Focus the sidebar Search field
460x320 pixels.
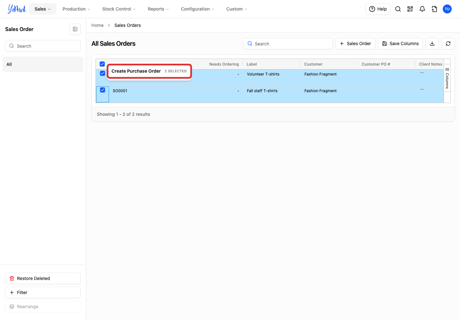pos(43,46)
